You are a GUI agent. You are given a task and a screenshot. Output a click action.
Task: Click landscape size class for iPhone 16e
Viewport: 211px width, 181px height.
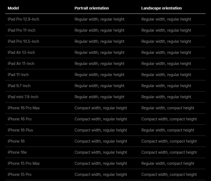tap(169, 152)
